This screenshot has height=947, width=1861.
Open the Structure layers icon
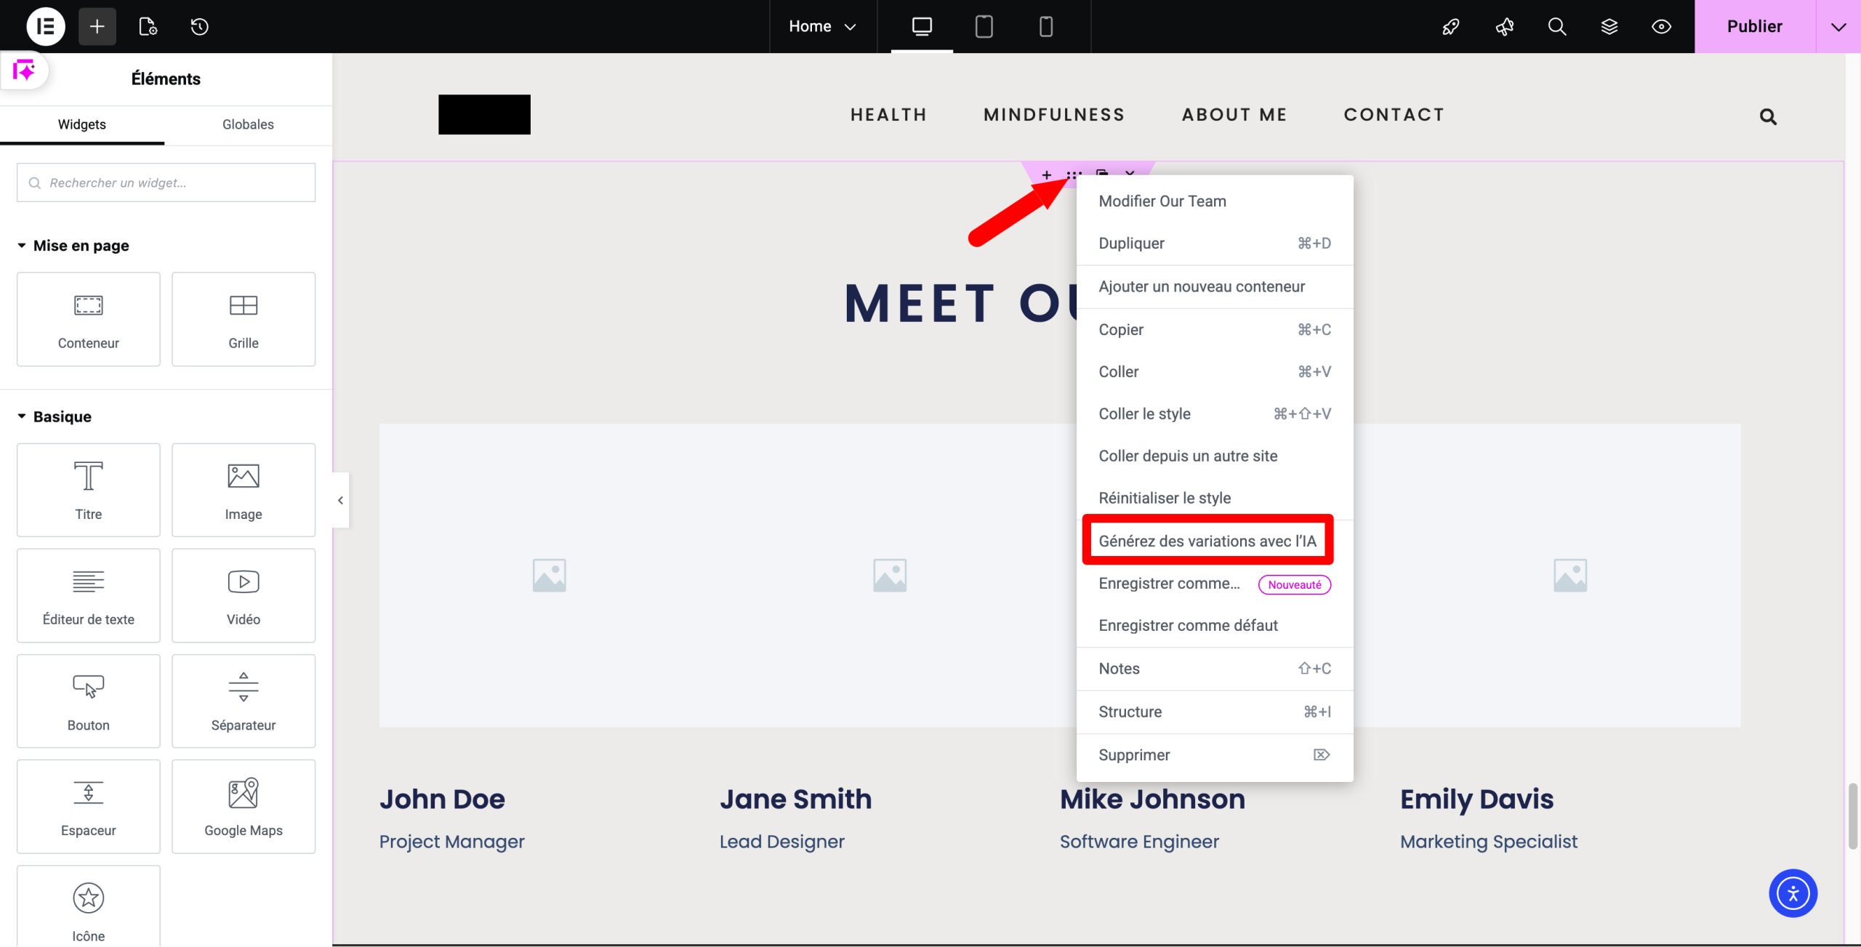click(1609, 27)
